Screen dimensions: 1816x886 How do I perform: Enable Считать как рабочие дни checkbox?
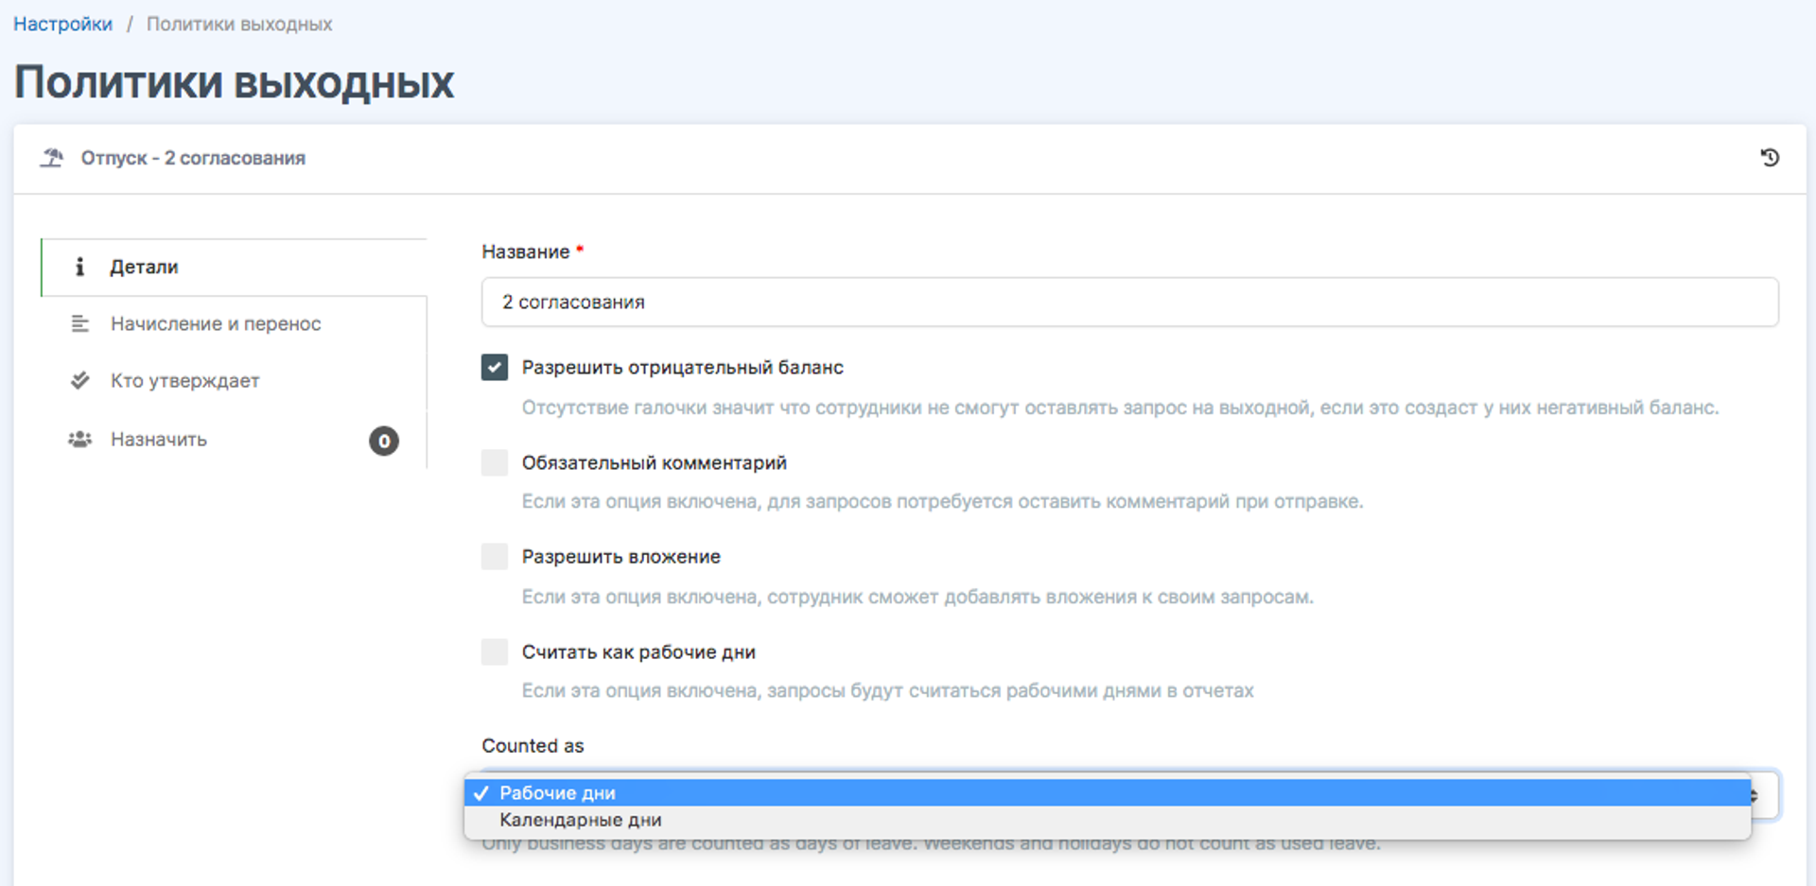(x=495, y=651)
